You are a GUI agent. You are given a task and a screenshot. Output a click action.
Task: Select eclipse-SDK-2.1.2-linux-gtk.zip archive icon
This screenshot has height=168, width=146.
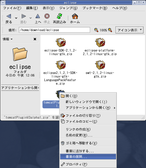pyautogui.click(x=61, y=42)
